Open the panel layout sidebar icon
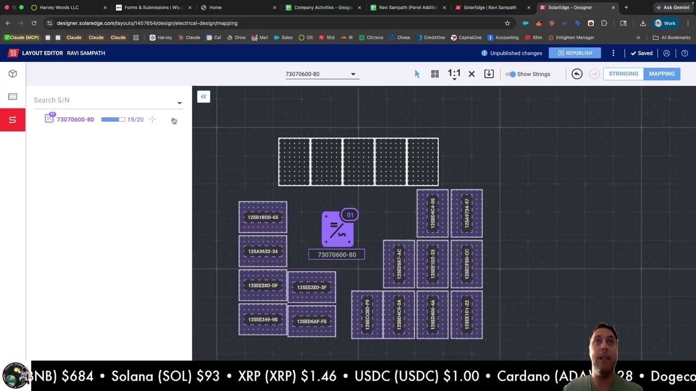The image size is (696, 391). [13, 97]
